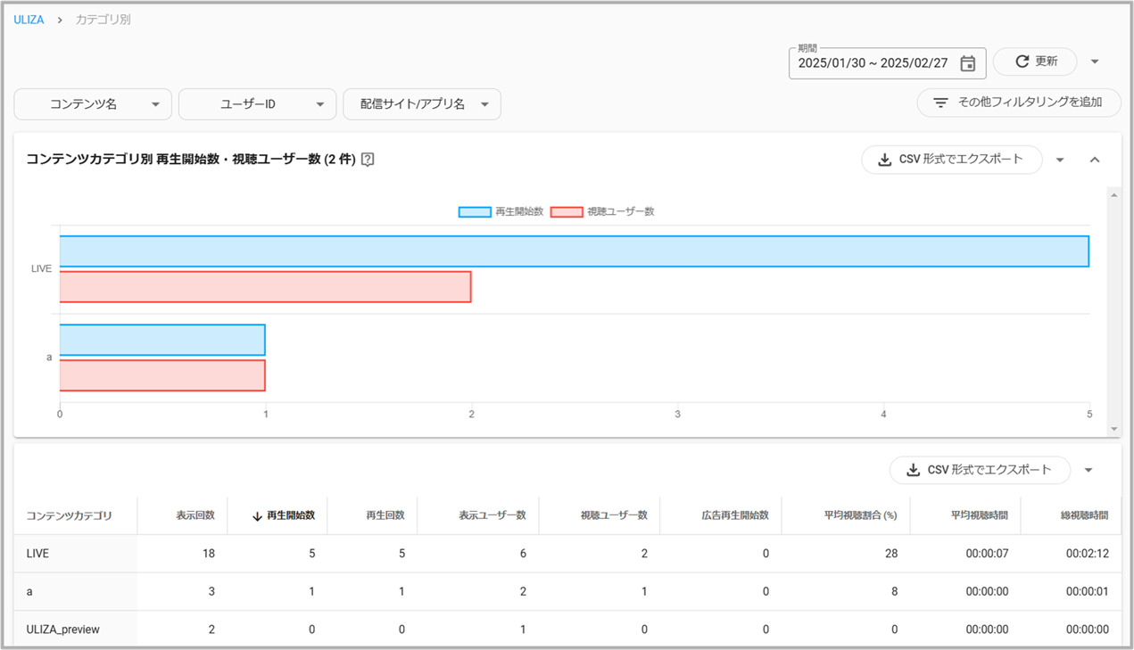The height and width of the screenshot is (650, 1134).
Task: Expand dropdown arrow next to 更新 button
Action: pos(1095,62)
